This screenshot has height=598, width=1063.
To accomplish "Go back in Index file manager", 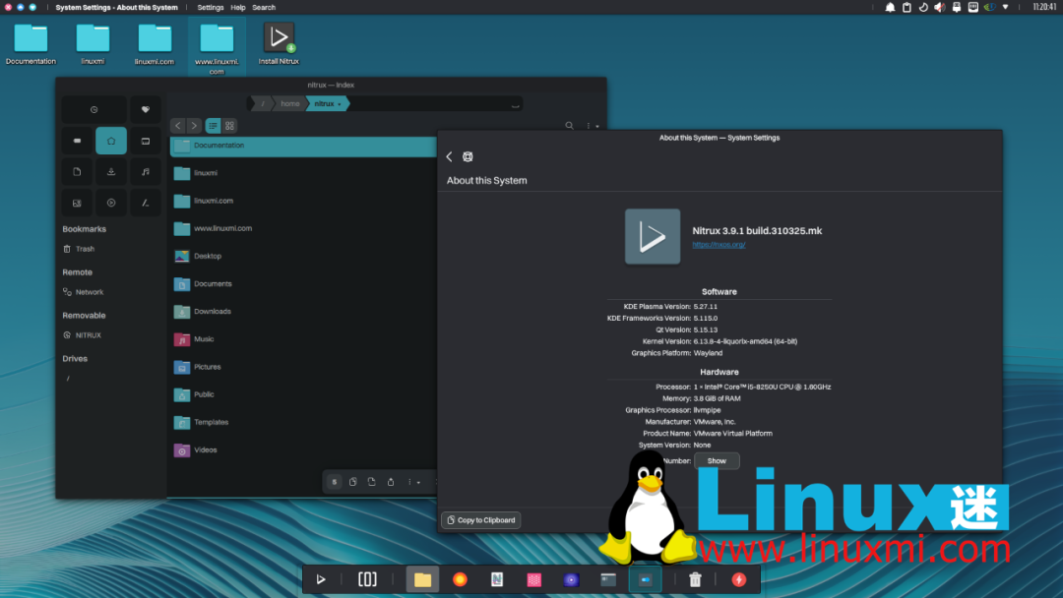I will pos(177,125).
